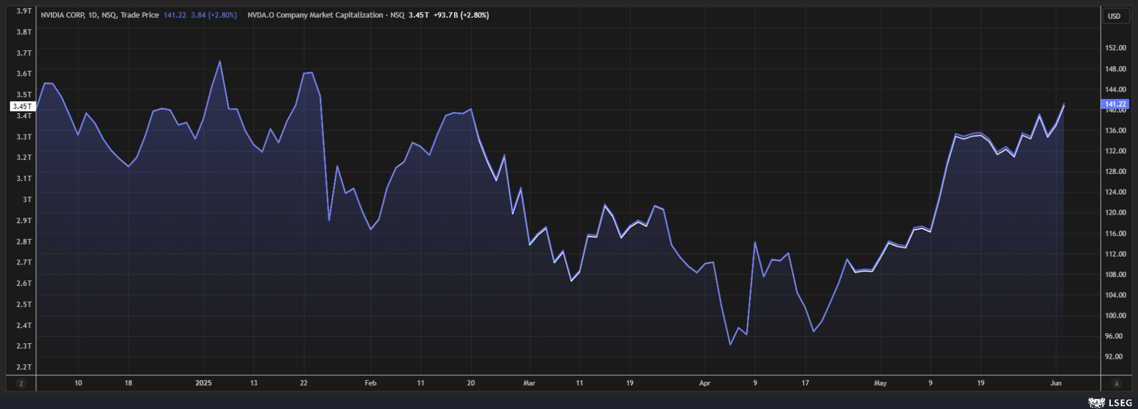
Task: Click the 3T market cap axis label
Action: [27, 199]
